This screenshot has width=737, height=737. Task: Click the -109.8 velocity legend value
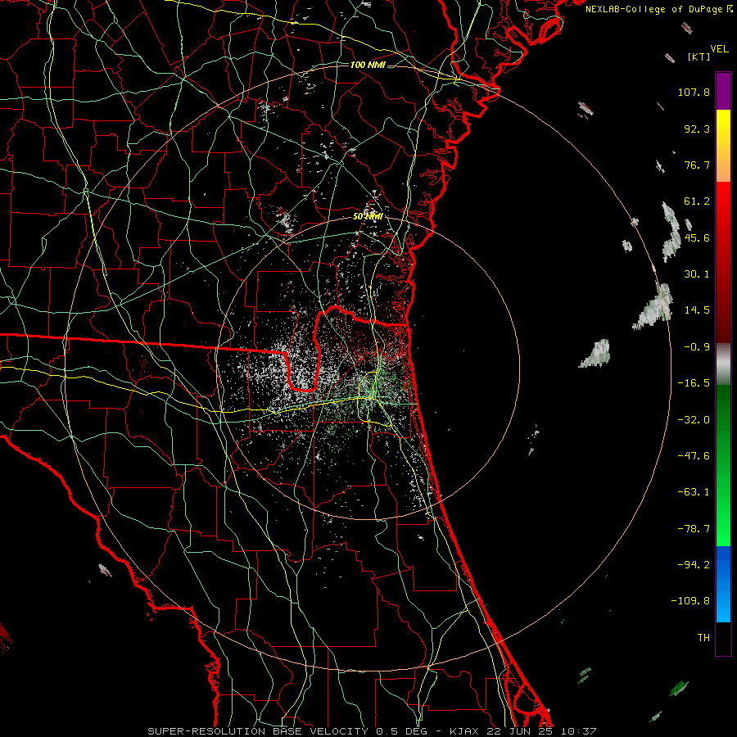690,601
